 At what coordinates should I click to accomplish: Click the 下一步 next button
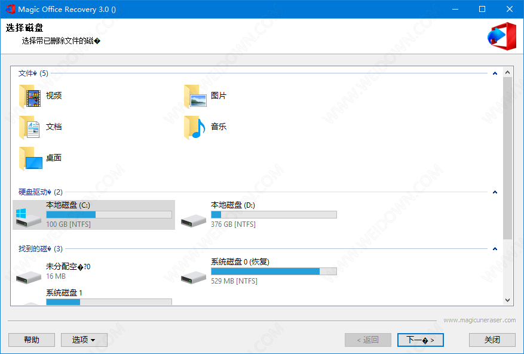tap(421, 340)
